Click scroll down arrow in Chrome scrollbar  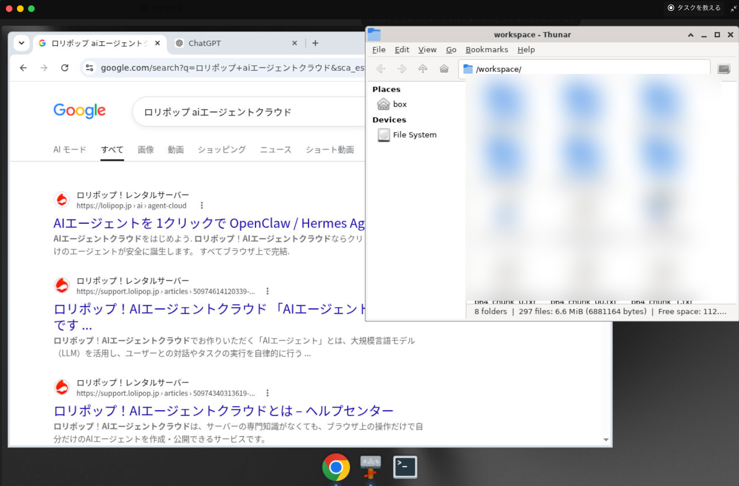click(606, 440)
